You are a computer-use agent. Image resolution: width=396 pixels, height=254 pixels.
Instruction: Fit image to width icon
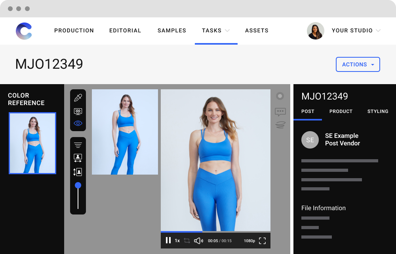click(x=78, y=158)
